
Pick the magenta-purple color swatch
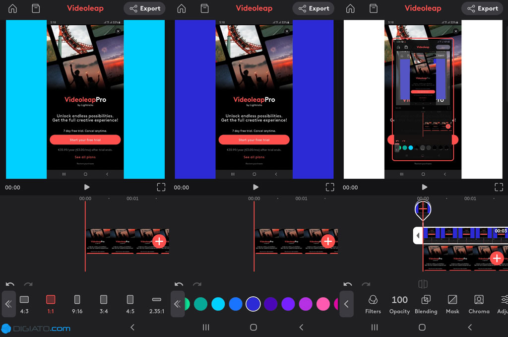pyautogui.click(x=306, y=304)
